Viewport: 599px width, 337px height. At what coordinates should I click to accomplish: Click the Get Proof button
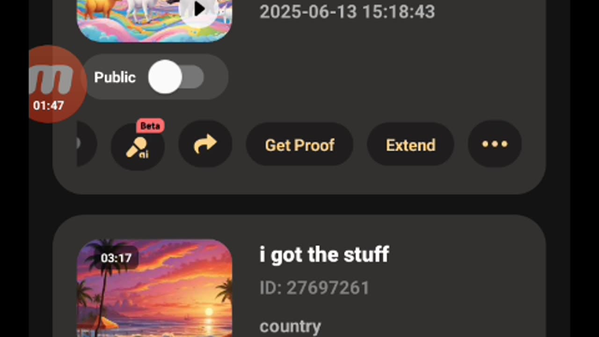coord(299,145)
